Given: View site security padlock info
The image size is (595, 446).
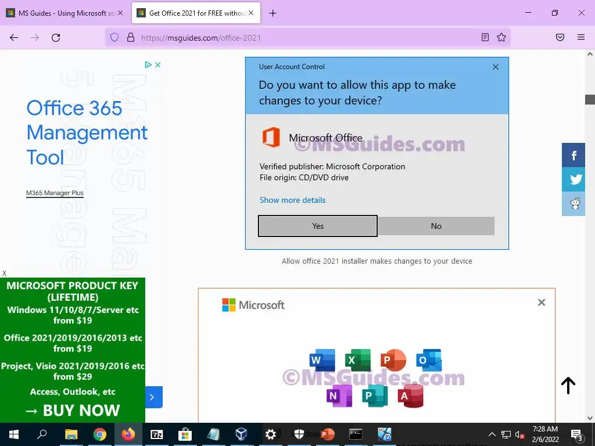Looking at the screenshot, I should click(x=131, y=38).
